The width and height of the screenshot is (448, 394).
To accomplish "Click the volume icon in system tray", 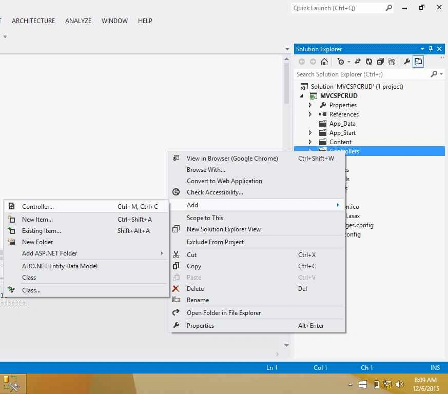I will (400, 384).
